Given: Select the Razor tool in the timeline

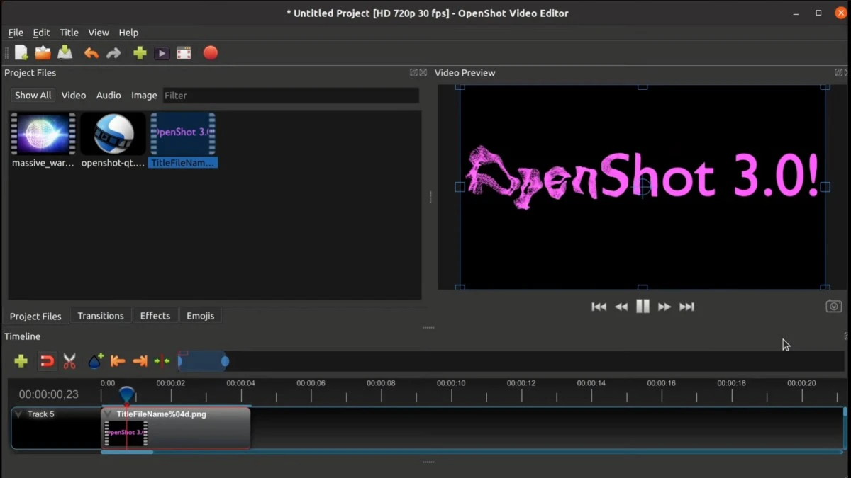Looking at the screenshot, I should click(x=69, y=361).
